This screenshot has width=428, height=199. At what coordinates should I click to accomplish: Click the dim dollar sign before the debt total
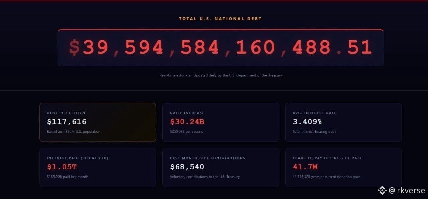(x=74, y=47)
